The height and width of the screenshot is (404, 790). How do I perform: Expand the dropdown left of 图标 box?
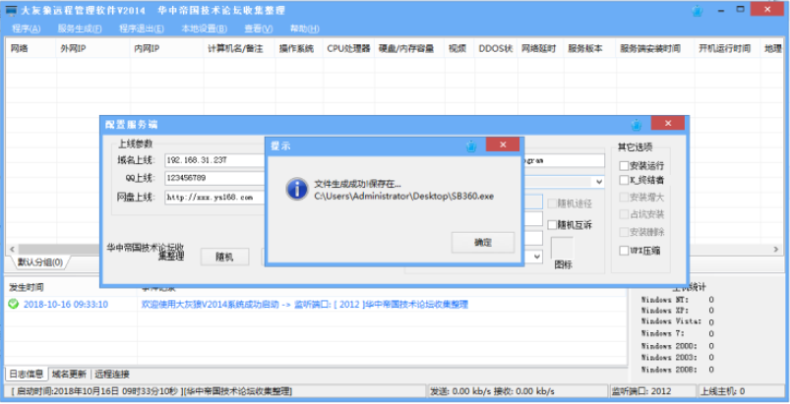tap(537, 257)
